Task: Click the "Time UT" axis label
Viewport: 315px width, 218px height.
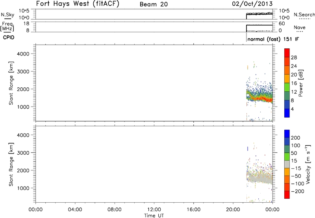Action: pos(154,216)
